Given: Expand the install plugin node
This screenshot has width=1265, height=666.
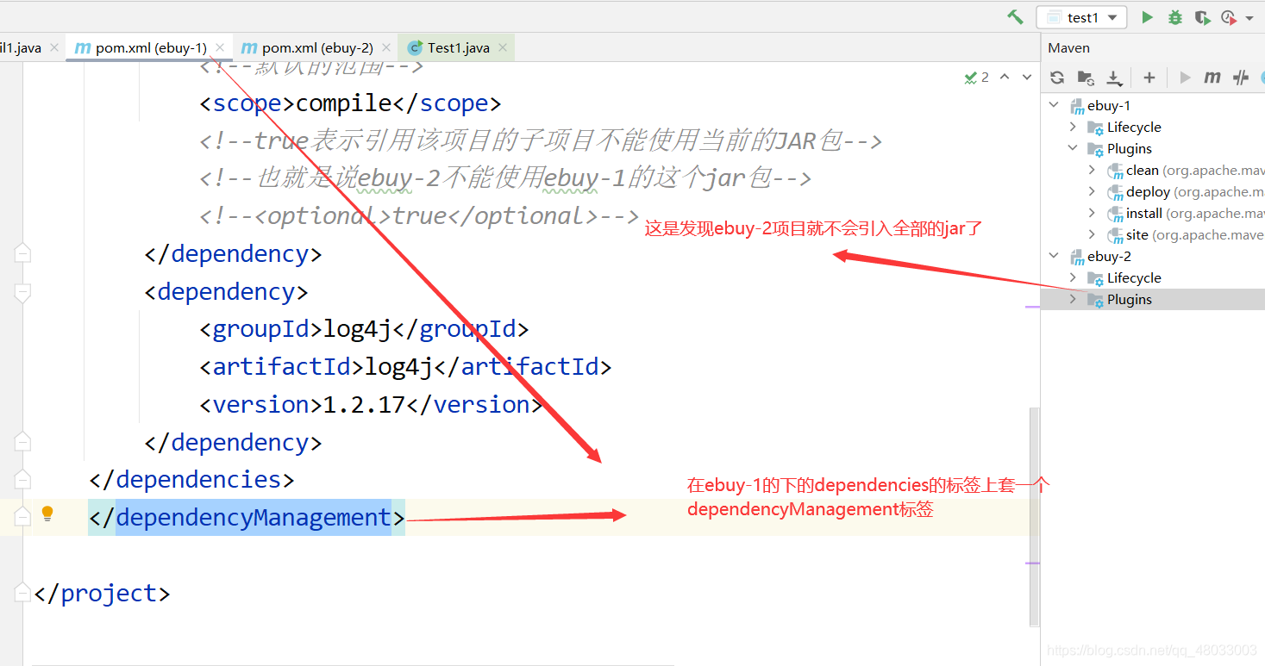Looking at the screenshot, I should (x=1092, y=213).
